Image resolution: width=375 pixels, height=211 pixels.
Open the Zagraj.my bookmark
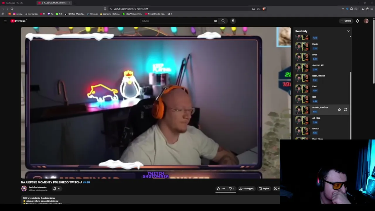110,14
